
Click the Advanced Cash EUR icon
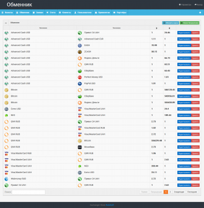[80, 39]
